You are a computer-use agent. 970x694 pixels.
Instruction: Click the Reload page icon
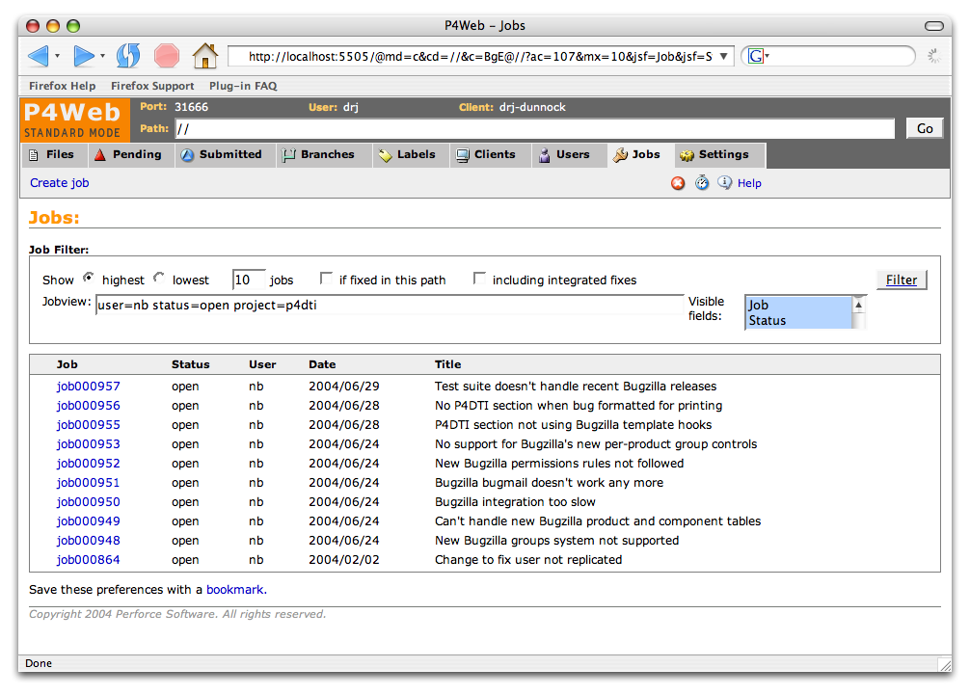128,56
